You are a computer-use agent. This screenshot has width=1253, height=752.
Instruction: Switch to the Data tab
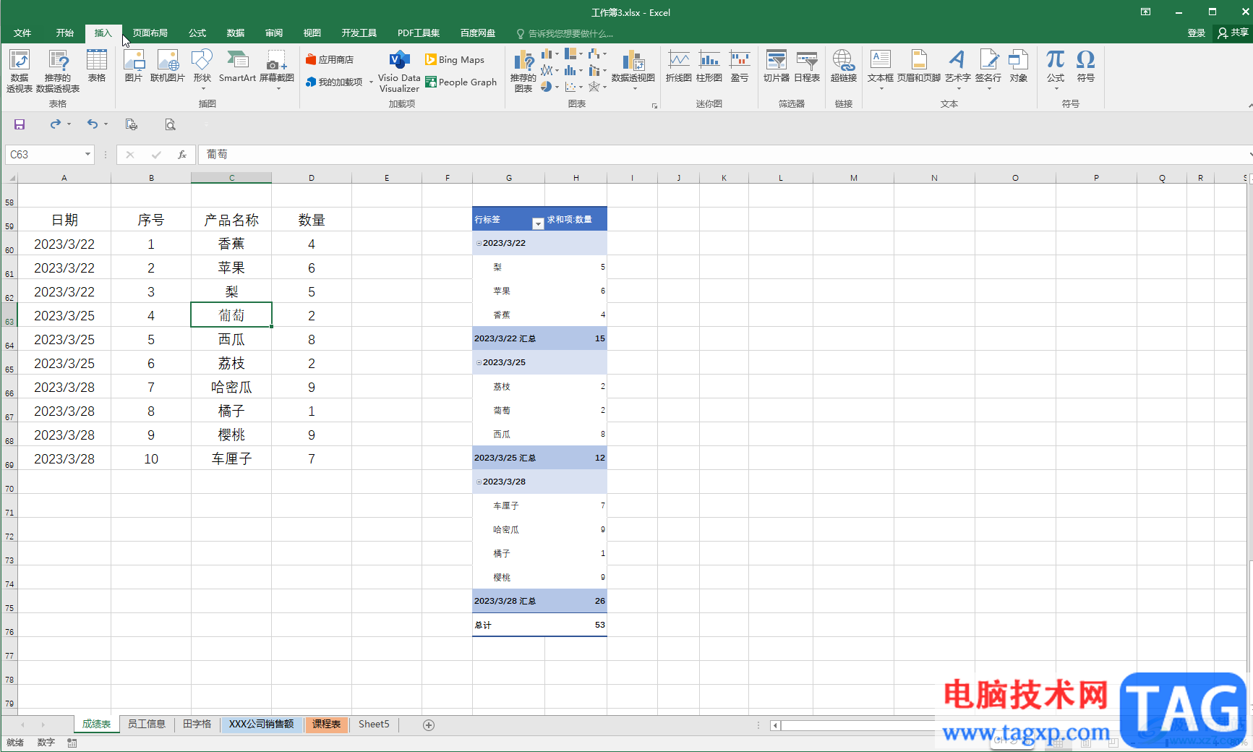coord(236,33)
